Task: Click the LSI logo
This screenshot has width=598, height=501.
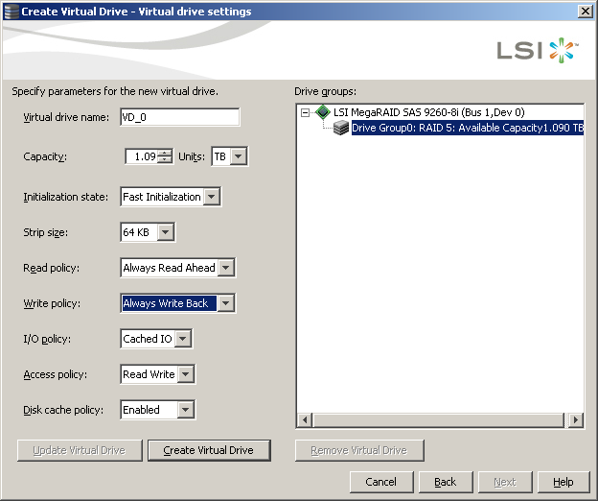Action: point(538,51)
